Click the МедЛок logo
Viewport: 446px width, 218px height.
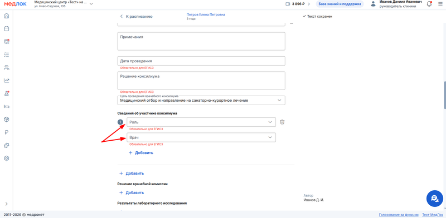(x=15, y=4)
